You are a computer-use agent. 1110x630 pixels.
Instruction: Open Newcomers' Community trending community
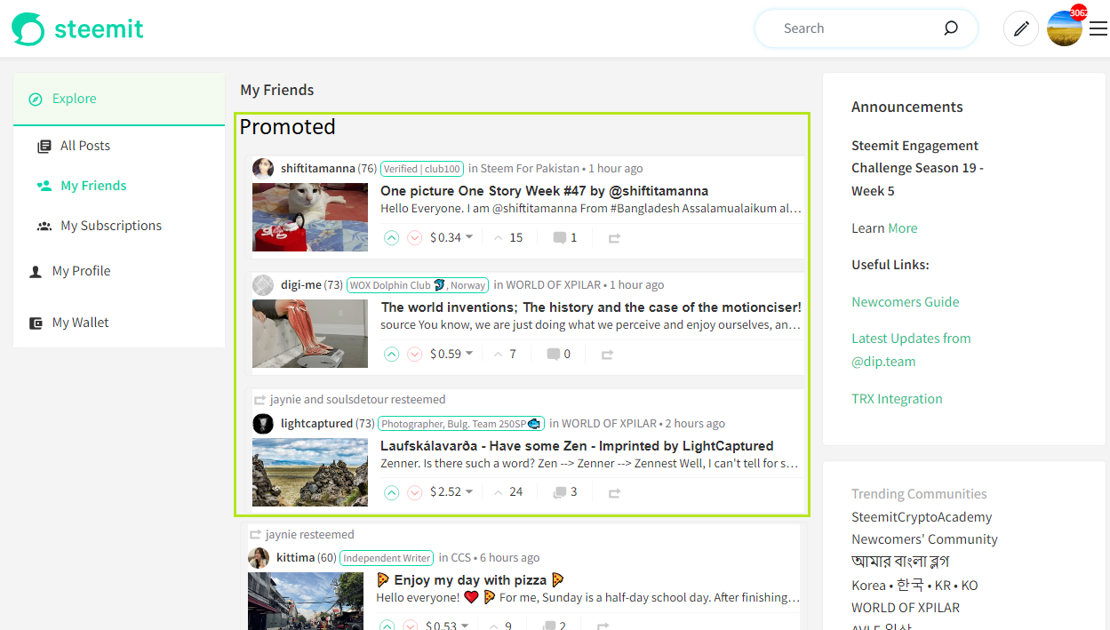(924, 539)
